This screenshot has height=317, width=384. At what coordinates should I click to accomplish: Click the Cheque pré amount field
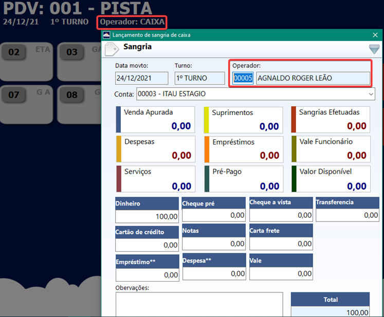[x=214, y=215]
